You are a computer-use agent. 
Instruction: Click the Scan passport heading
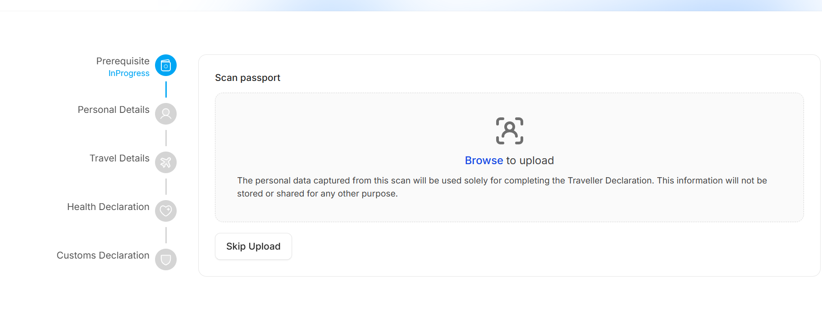(247, 78)
